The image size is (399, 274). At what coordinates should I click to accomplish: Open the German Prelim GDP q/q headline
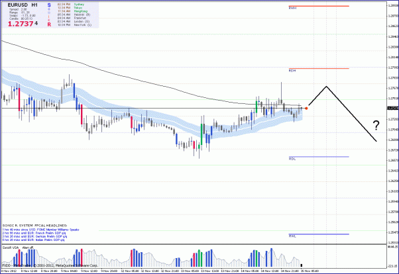click(35, 236)
